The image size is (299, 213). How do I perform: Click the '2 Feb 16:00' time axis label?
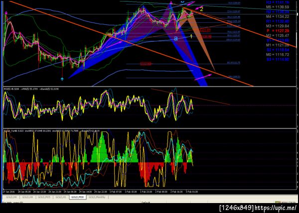click(x=176, y=192)
